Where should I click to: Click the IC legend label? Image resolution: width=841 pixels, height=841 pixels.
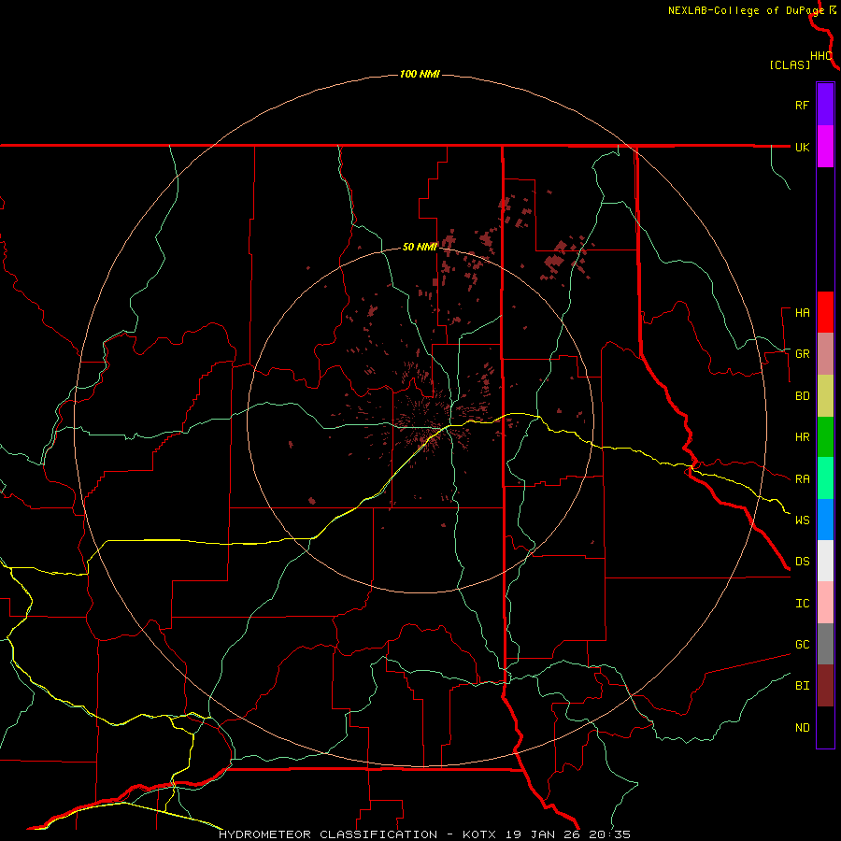[802, 604]
